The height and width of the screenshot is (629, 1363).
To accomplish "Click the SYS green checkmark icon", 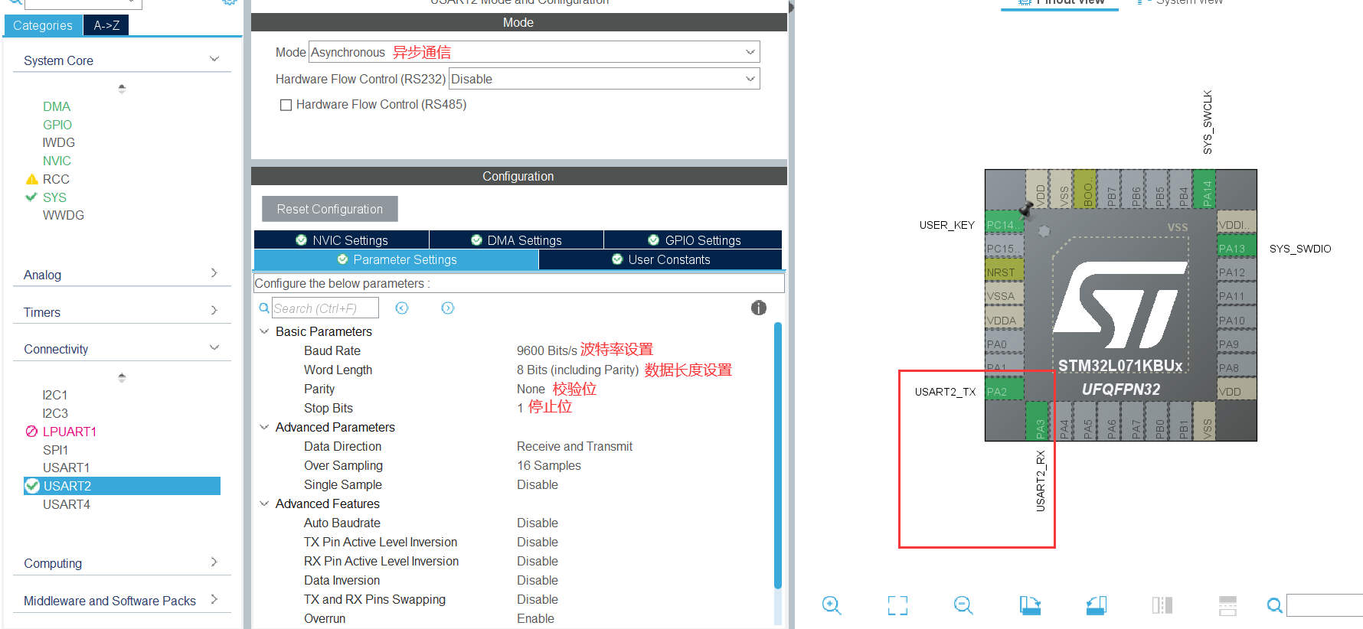I will pos(31,197).
